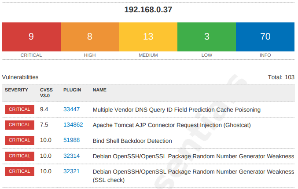Open plugin 32314 link
298x189 pixels.
[x=71, y=156]
